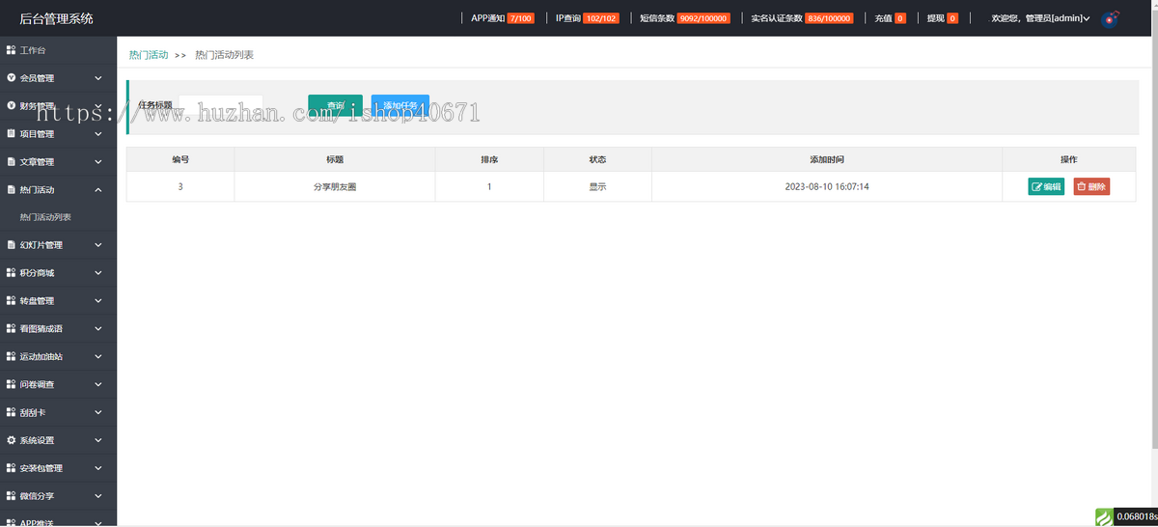Expand the 文章管理 menu chevron
This screenshot has width=1158, height=527.
point(98,162)
